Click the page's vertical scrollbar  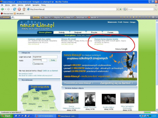(x=157, y=65)
